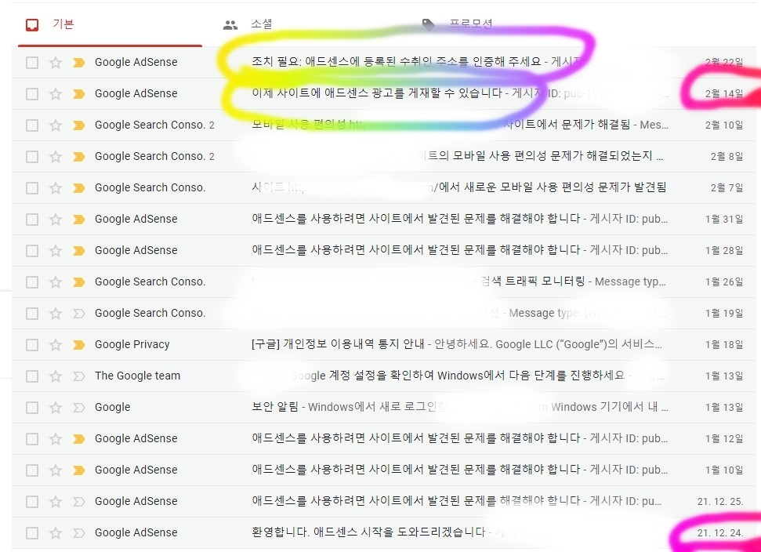Star the Search Console email dated 2월 10일
Viewport: 761px width, 552px height.
pos(56,125)
